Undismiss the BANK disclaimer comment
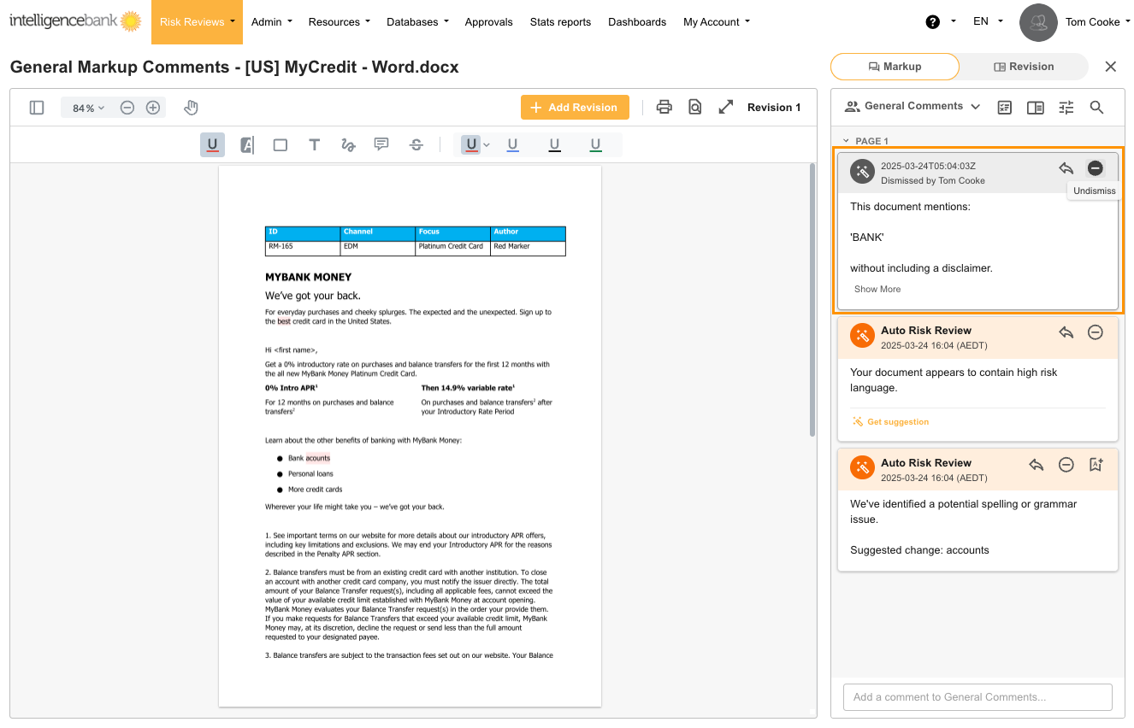 tap(1095, 168)
